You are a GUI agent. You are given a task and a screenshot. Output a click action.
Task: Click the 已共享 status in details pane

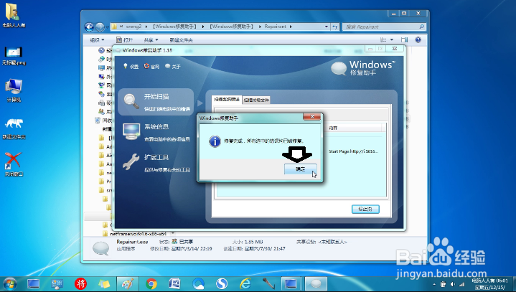(x=187, y=242)
